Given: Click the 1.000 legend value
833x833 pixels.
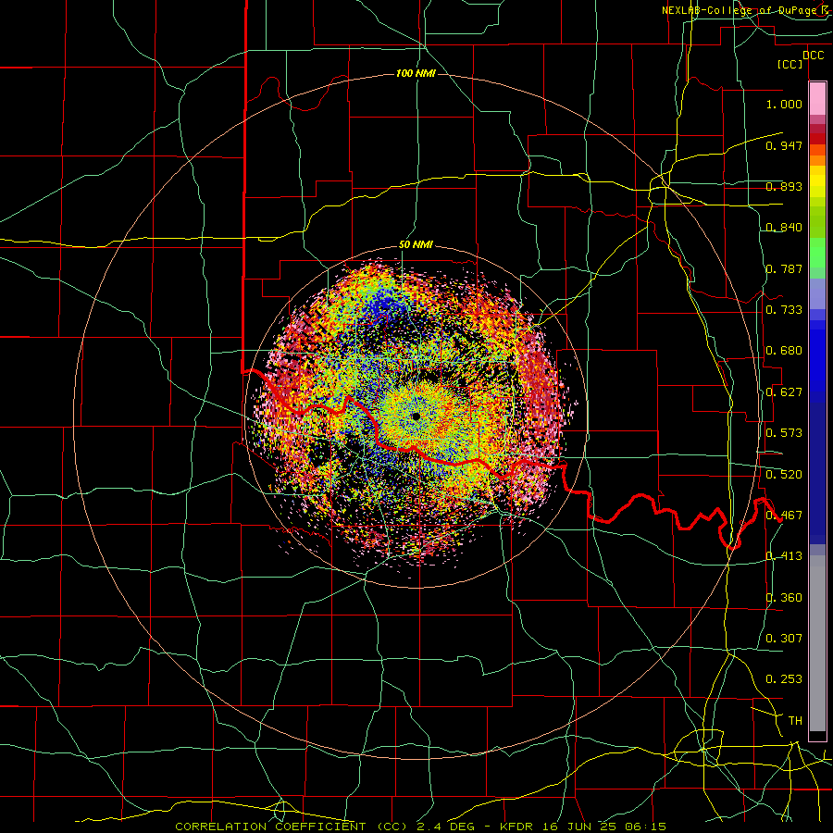Looking at the screenshot, I should (x=784, y=104).
